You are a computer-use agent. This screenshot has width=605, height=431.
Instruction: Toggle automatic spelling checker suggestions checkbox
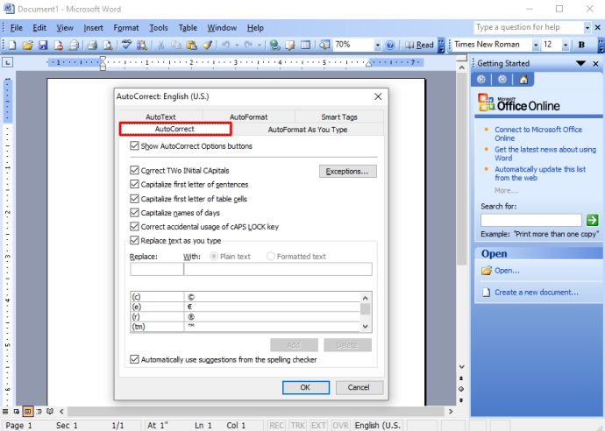click(134, 359)
